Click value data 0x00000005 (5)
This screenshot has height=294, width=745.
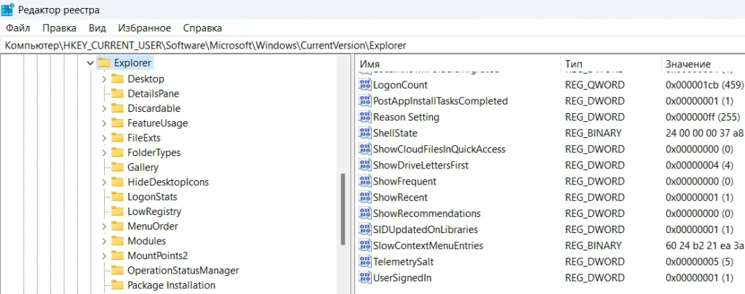point(700,262)
